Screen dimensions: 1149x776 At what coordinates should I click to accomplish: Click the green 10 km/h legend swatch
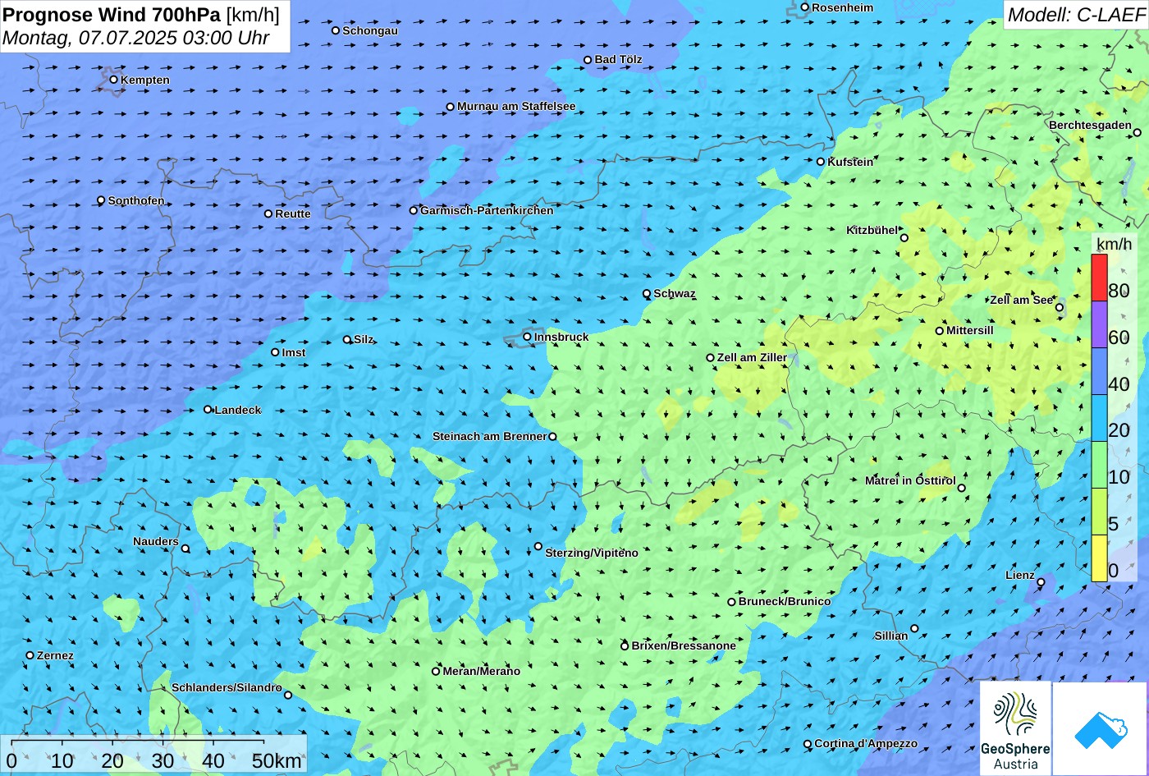click(x=1099, y=465)
